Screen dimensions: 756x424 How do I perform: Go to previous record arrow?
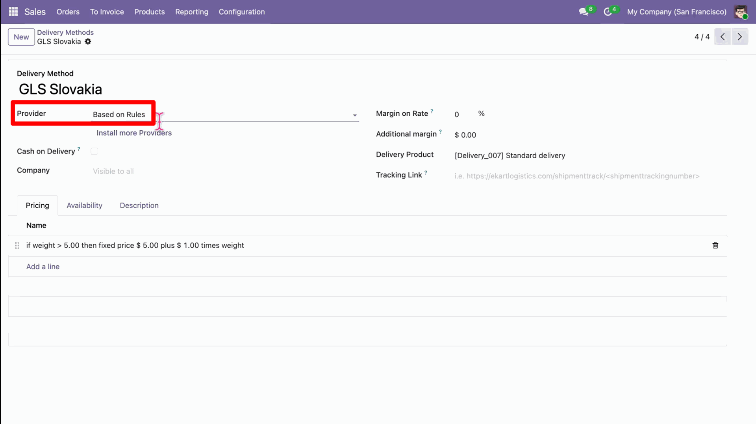723,37
